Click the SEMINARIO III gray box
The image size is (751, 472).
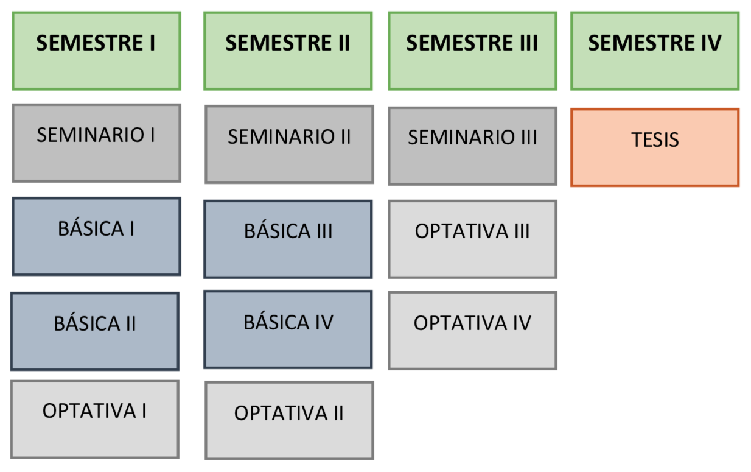point(472,146)
